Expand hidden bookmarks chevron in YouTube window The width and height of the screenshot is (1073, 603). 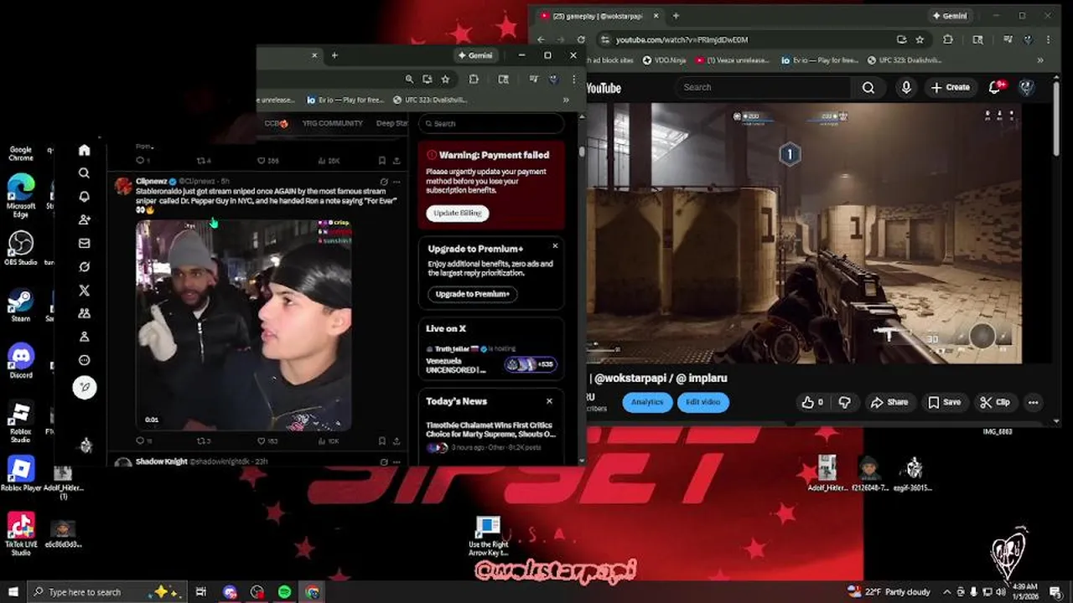coord(1040,60)
